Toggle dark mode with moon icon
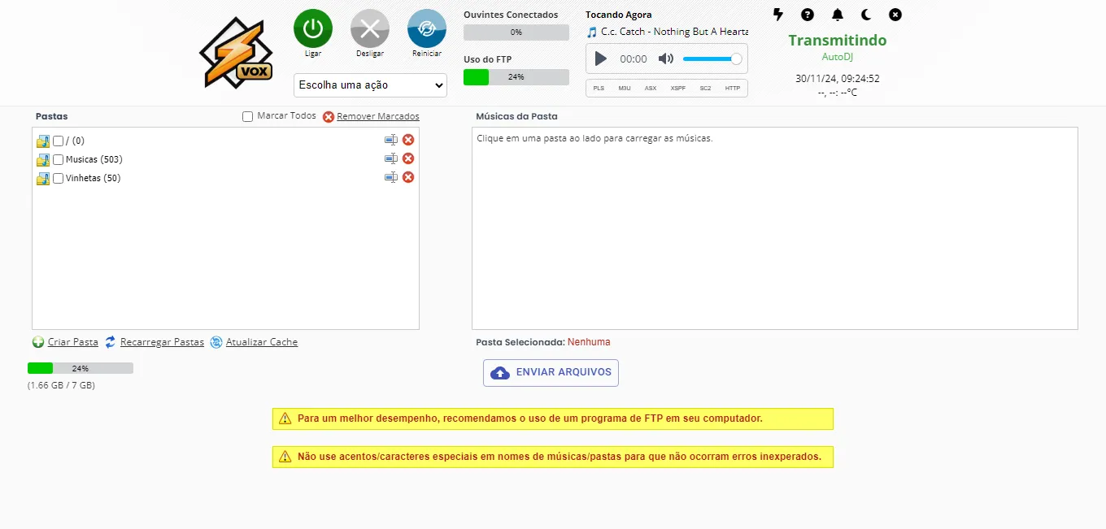Viewport: 1106px width, 529px height. click(866, 15)
